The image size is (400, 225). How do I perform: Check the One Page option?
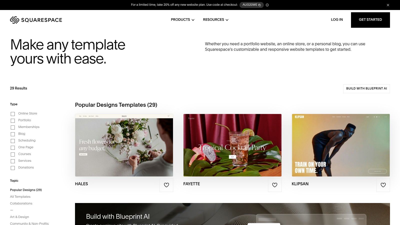[13, 148]
